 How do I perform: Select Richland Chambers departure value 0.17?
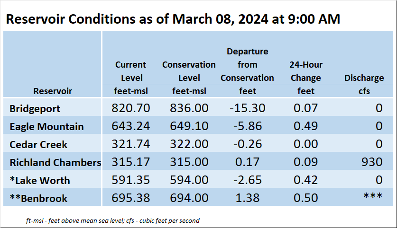click(x=248, y=162)
